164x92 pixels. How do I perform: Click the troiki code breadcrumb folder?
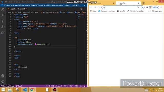point(34,12)
